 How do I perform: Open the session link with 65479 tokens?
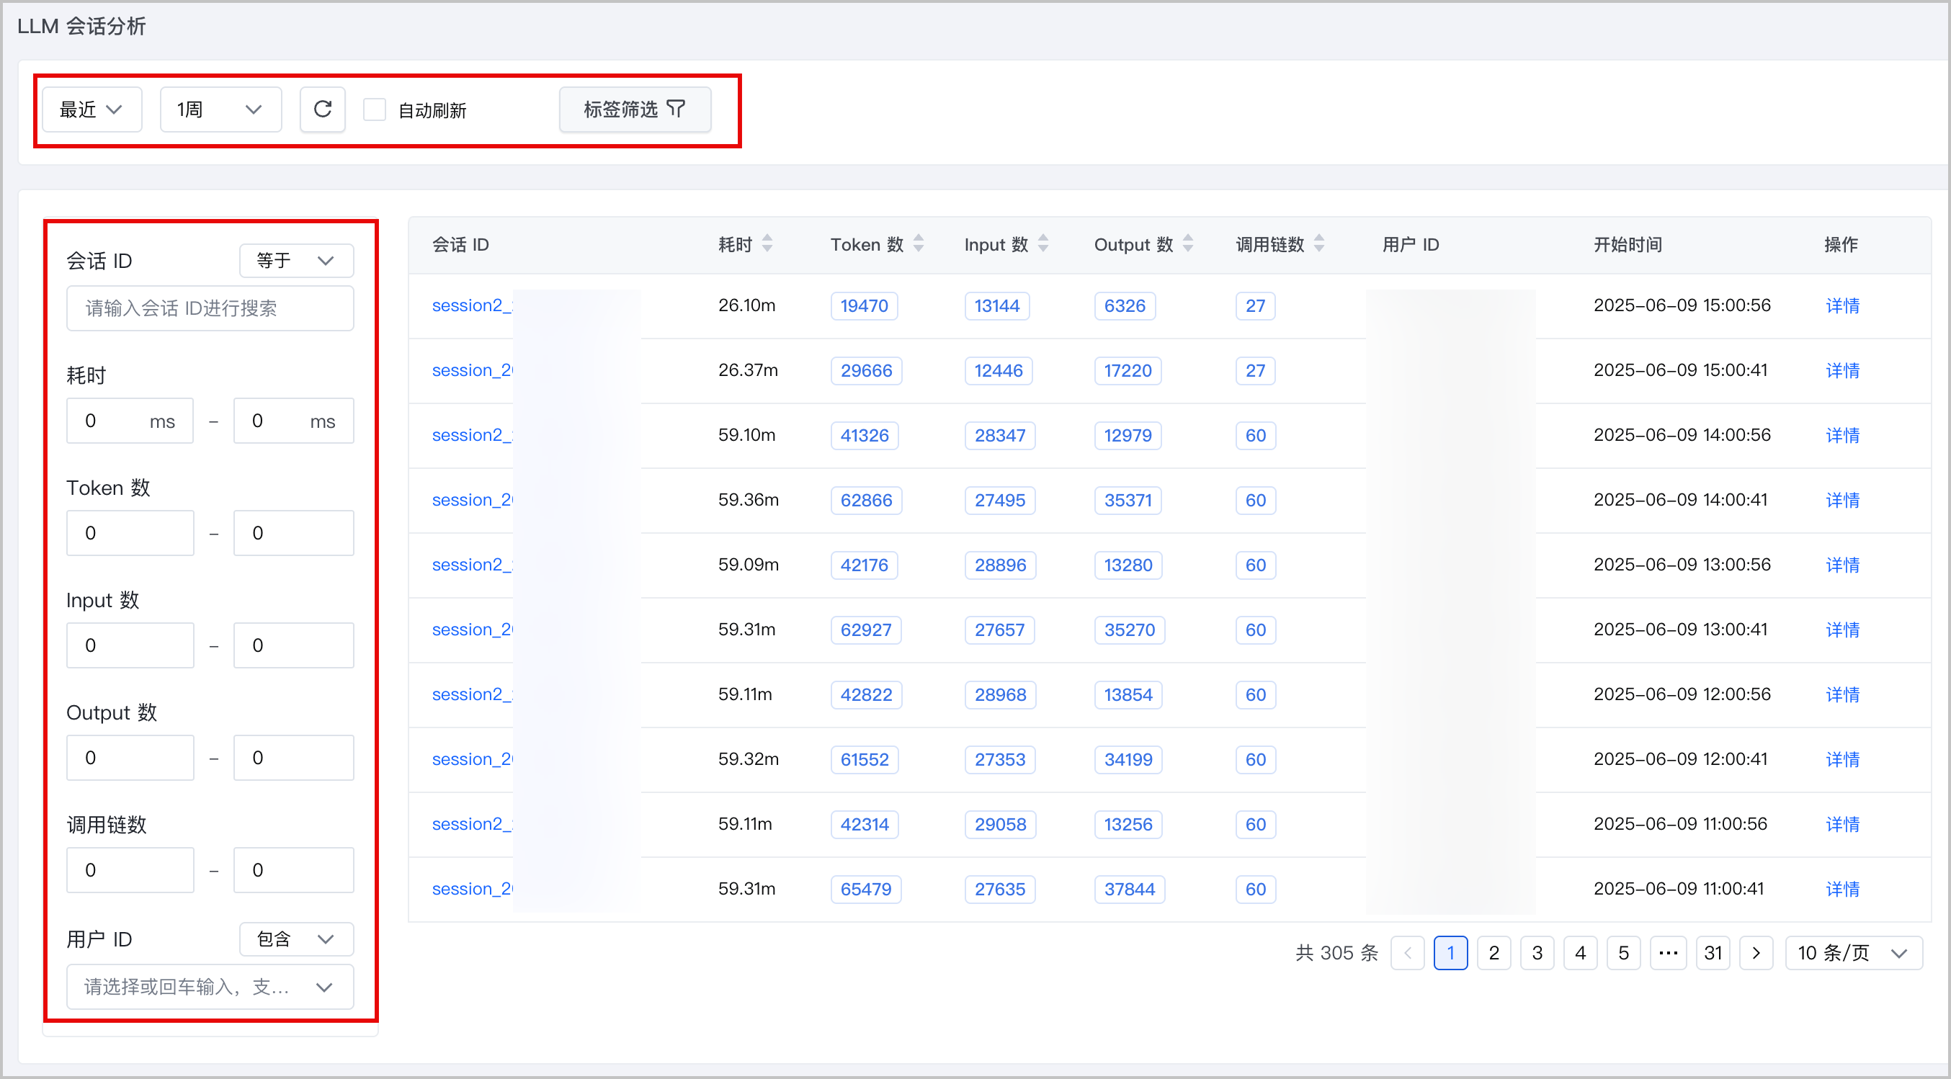point(473,888)
